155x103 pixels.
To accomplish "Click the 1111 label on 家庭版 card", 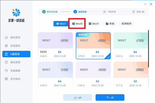I will tap(43, 52).
